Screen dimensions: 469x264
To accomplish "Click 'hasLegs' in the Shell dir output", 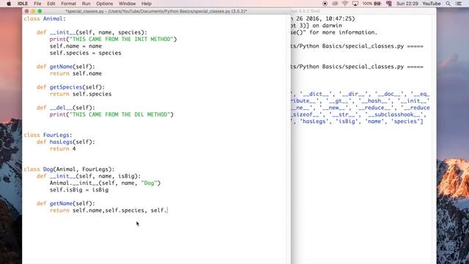I will [314, 121].
